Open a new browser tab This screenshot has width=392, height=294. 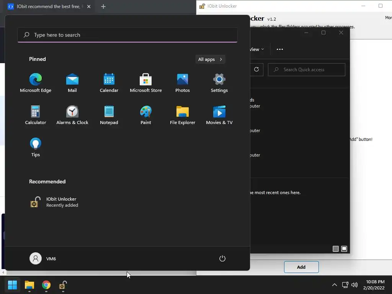[x=103, y=7]
